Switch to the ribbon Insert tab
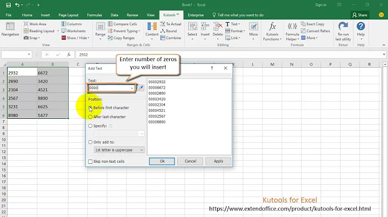 coord(45,15)
